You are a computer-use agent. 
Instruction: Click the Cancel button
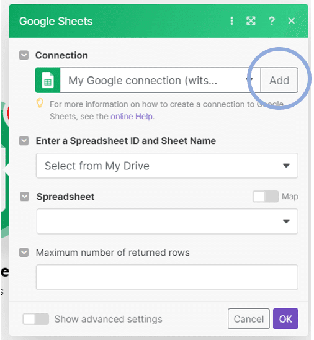(x=249, y=319)
